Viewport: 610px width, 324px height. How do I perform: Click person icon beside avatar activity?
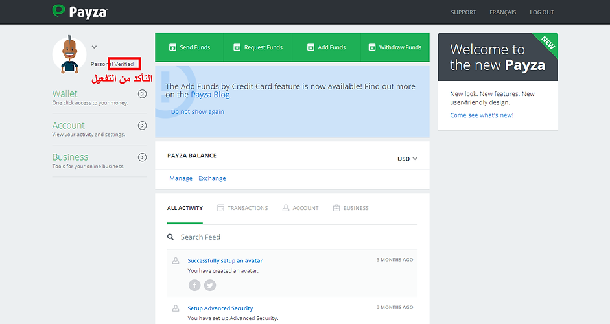tap(176, 260)
